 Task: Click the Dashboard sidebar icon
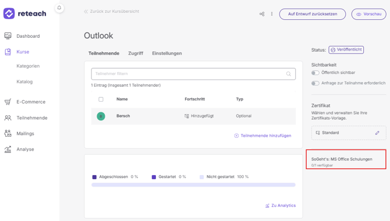pos(8,36)
